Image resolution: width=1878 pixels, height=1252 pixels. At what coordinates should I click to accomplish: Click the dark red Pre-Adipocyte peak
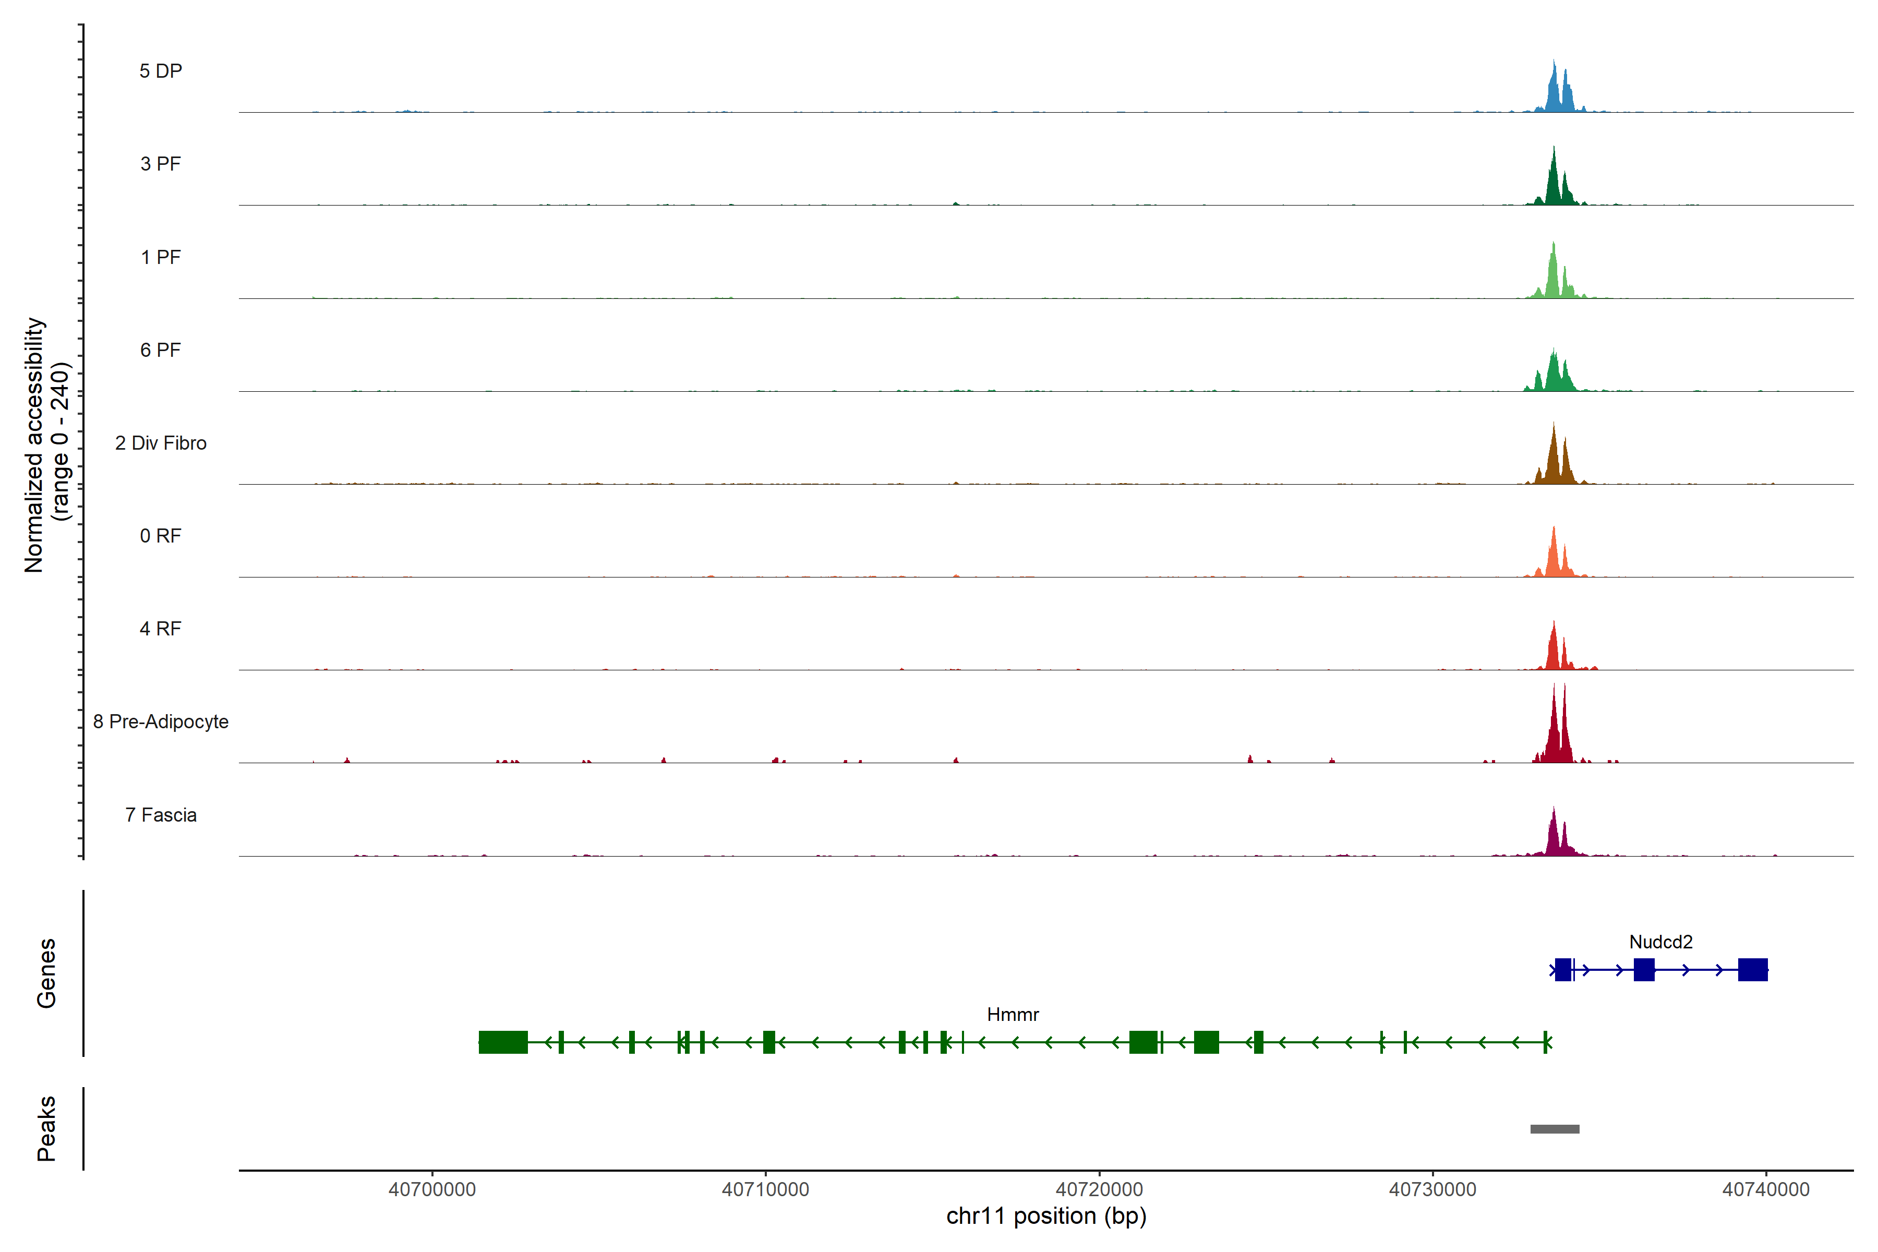click(x=1554, y=735)
